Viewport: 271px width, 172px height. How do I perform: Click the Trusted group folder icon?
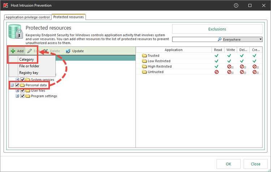pyautogui.click(x=144, y=56)
